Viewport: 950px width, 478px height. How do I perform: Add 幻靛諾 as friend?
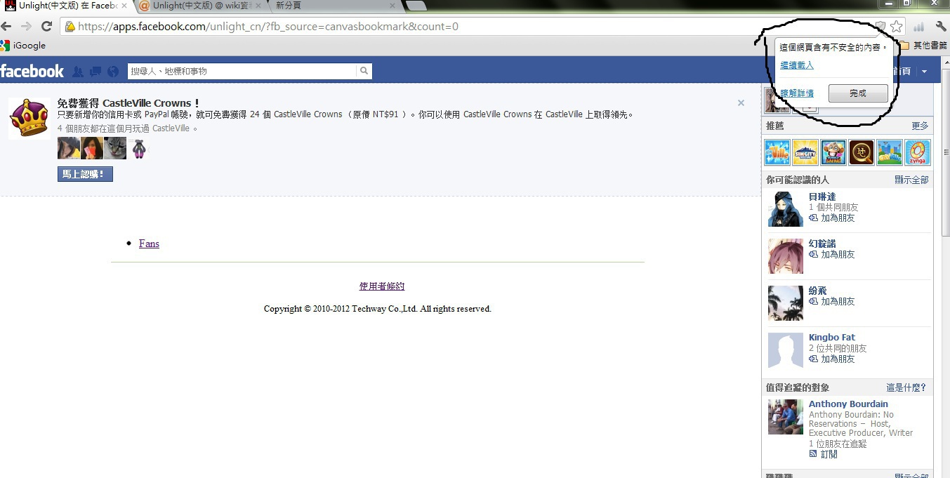click(832, 255)
